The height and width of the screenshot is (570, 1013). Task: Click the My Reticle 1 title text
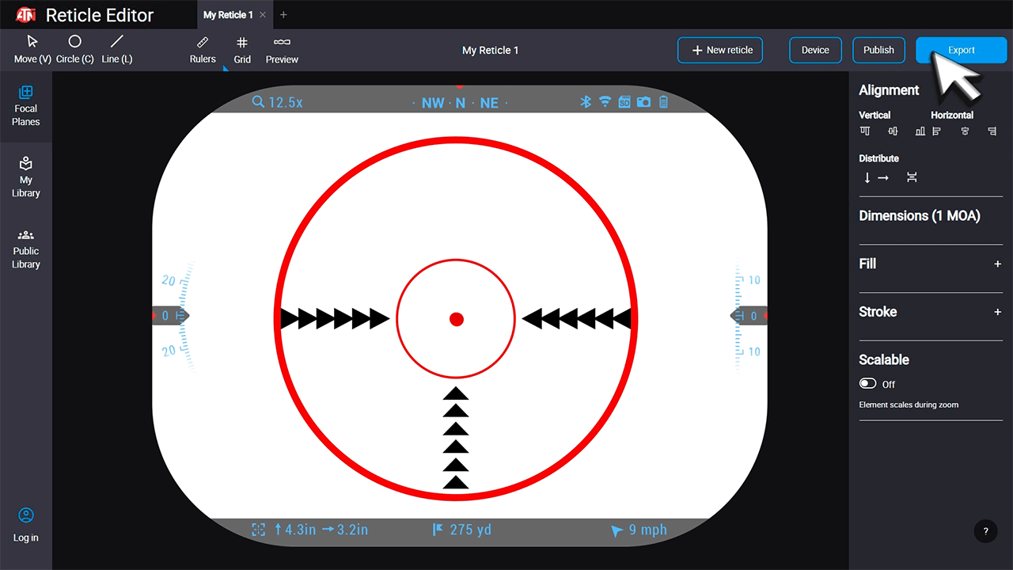[491, 50]
